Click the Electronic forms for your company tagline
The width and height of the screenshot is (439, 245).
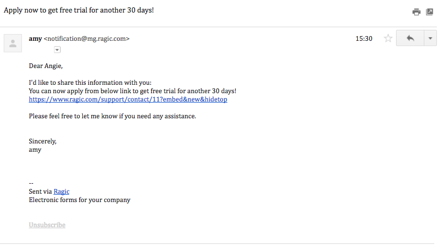pos(80,200)
